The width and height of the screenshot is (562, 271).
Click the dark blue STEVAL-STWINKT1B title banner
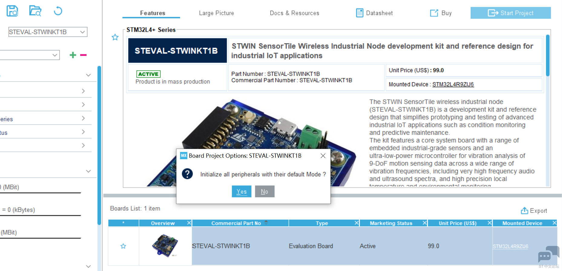click(x=177, y=50)
